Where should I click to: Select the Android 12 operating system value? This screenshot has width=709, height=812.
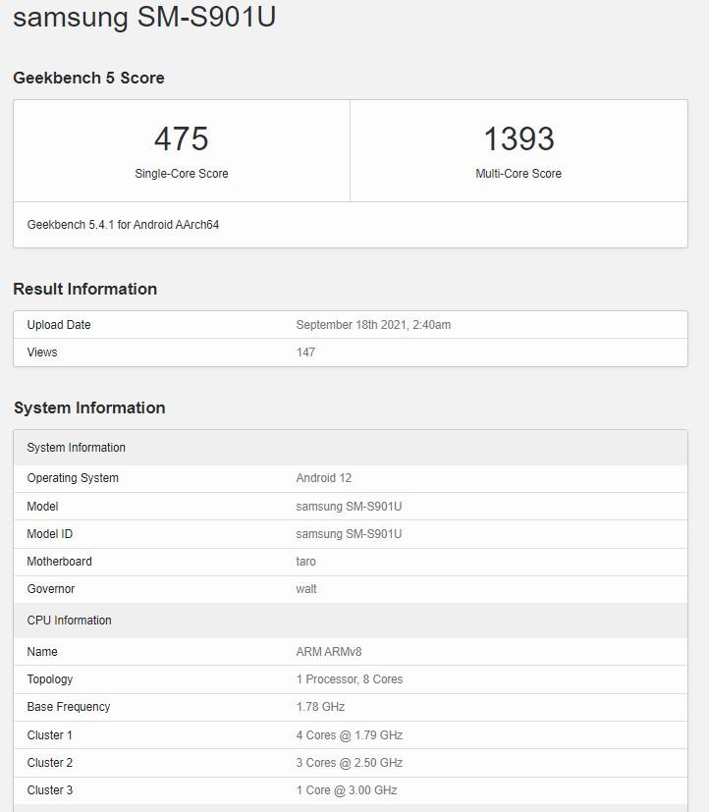tap(324, 478)
